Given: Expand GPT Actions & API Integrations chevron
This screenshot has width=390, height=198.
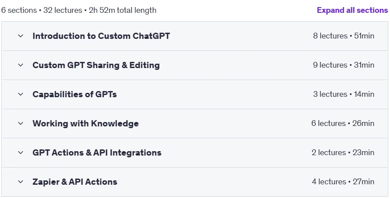Looking at the screenshot, I should pos(21,152).
